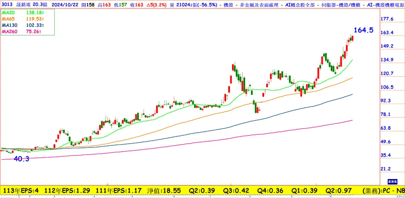Click the high price label 164.5
405x198 pixels.
click(x=363, y=30)
